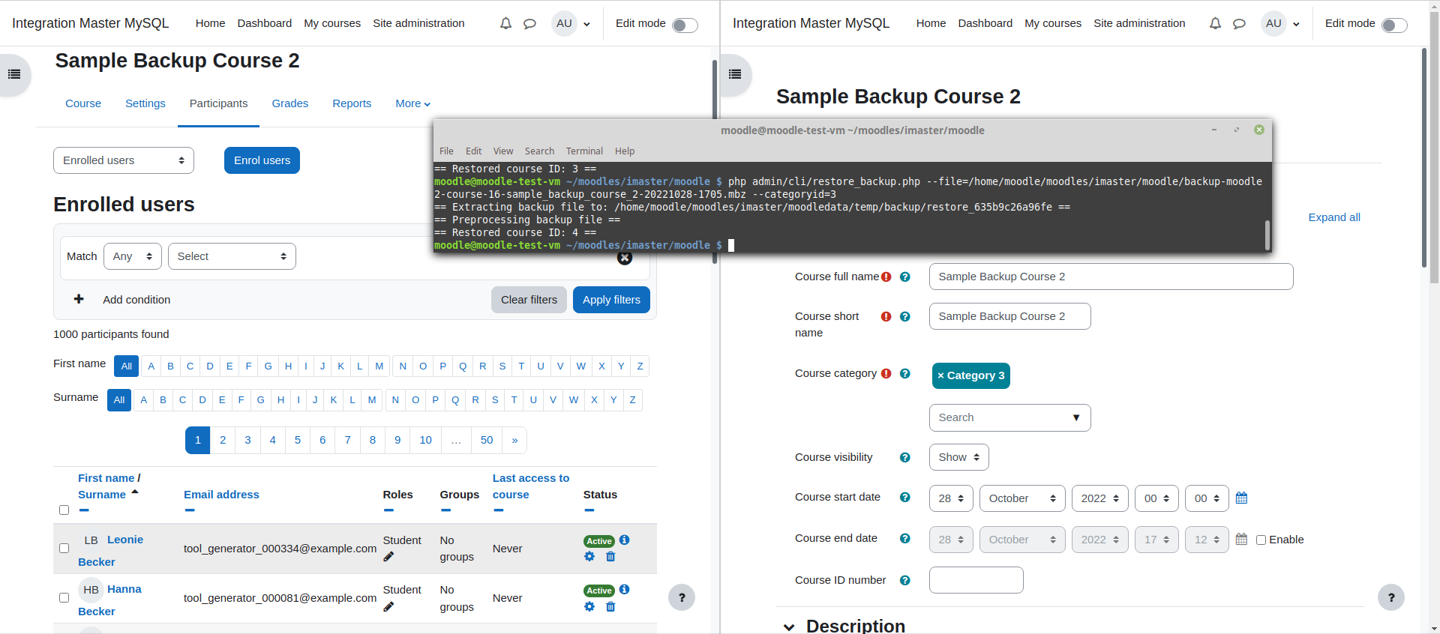Open help for Course category

tap(905, 373)
